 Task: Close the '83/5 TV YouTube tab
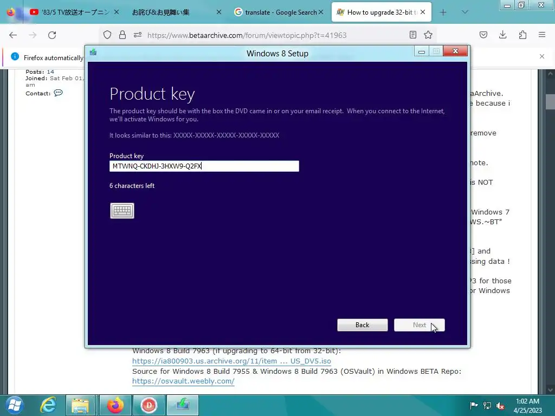(117, 12)
